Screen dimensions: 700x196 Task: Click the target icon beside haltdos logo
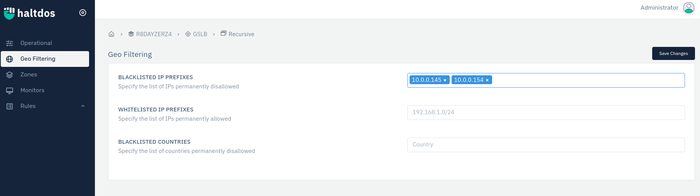tap(83, 13)
